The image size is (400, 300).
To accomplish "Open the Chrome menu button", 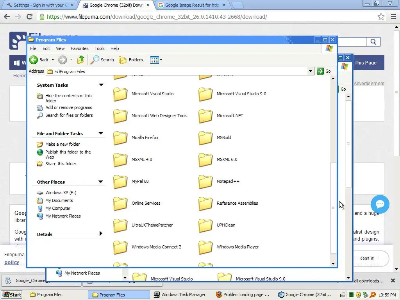I will [394, 17].
